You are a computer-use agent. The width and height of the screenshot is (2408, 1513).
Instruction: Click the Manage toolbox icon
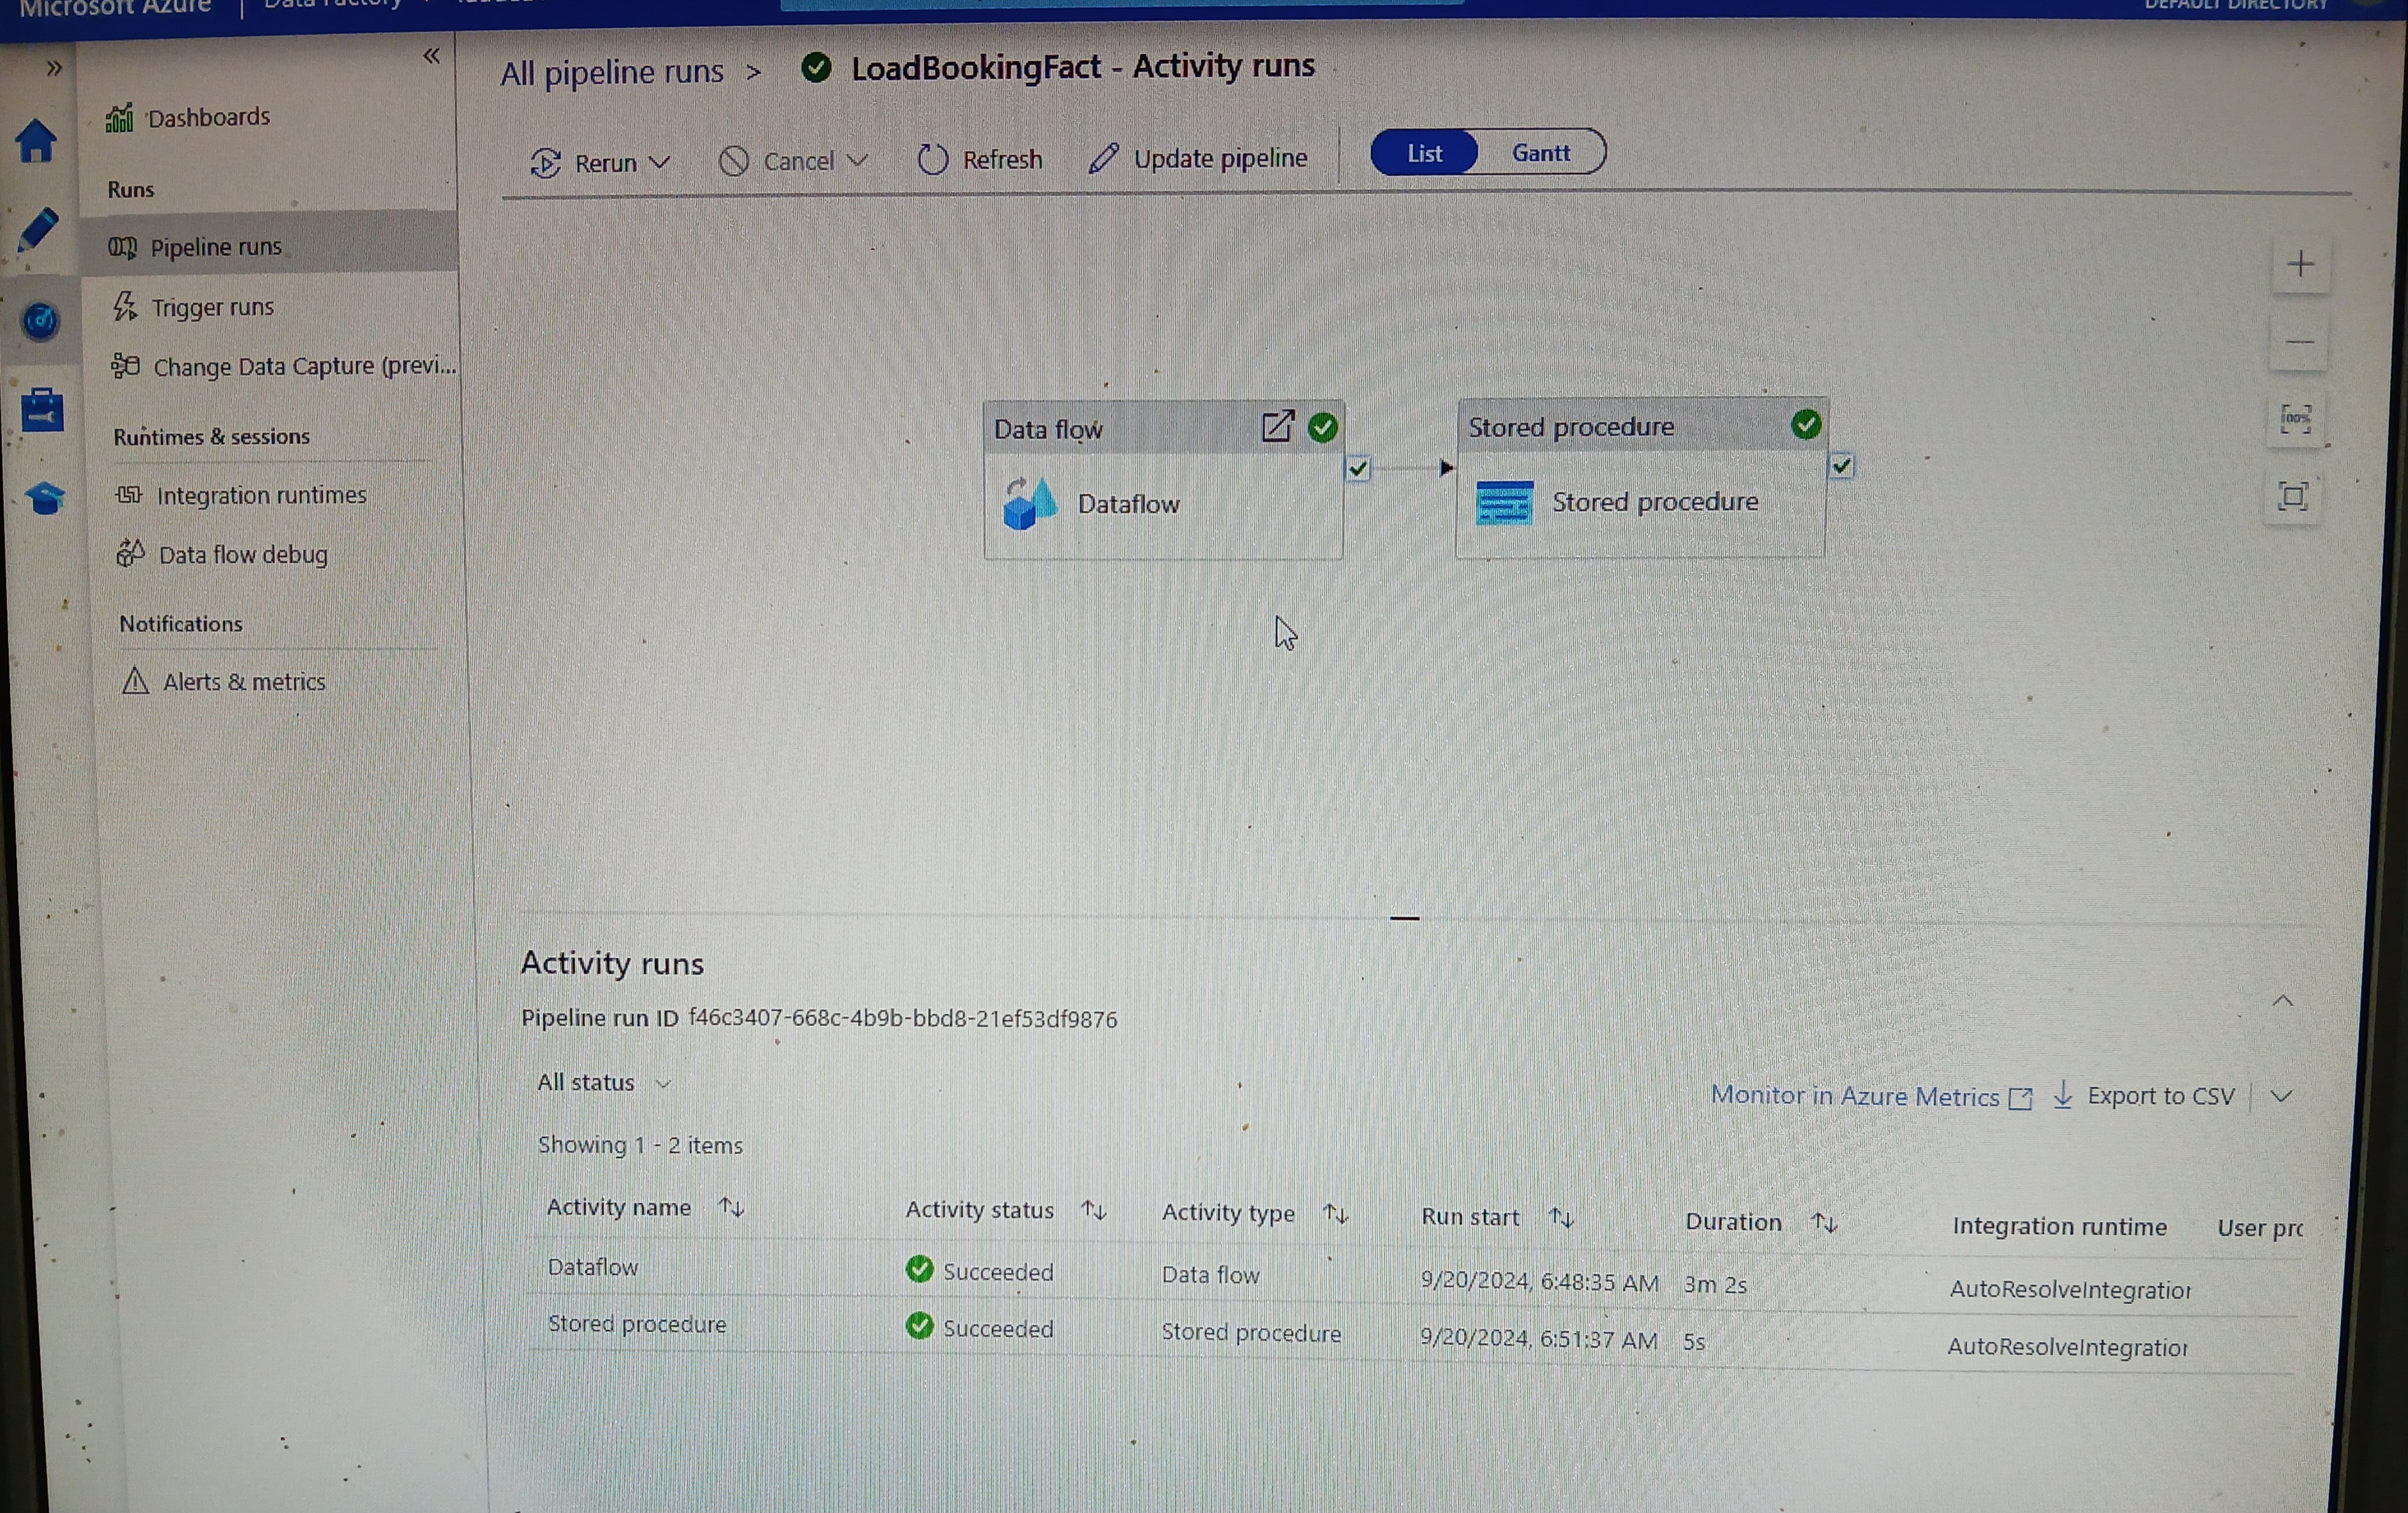[42, 410]
